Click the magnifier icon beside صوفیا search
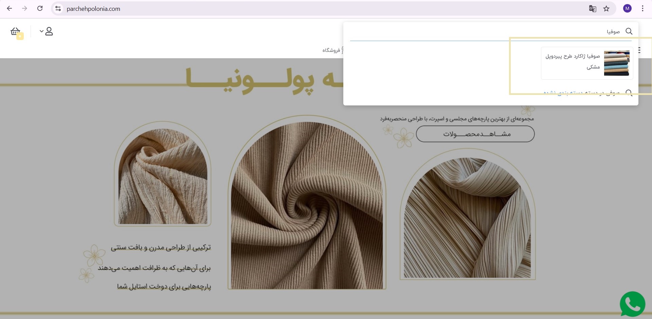This screenshot has width=652, height=319. [629, 31]
